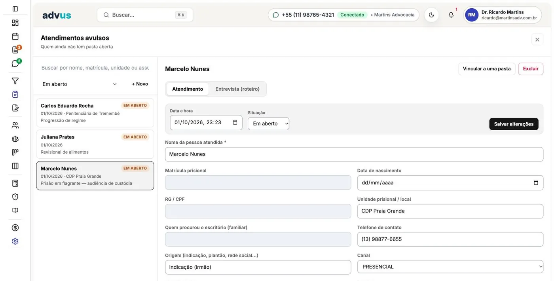Click the RG / CPF field
Viewport: 554px width, 281px height.
pos(258,211)
